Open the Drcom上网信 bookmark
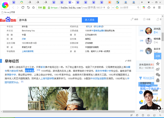 tap(8, 12)
